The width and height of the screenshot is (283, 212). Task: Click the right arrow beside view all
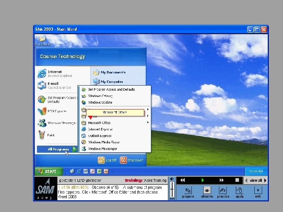click(x=265, y=180)
